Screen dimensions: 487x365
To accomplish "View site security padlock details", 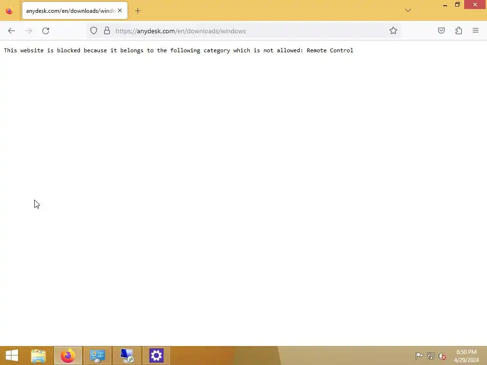I will 107,30.
